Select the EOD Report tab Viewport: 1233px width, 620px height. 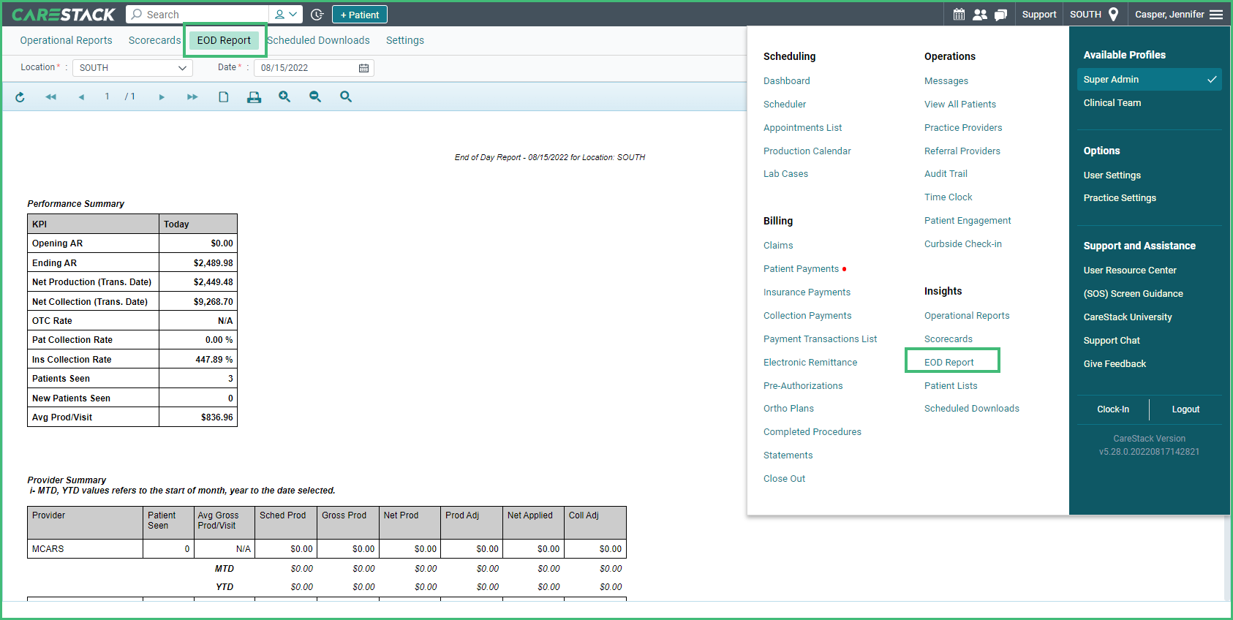click(224, 40)
